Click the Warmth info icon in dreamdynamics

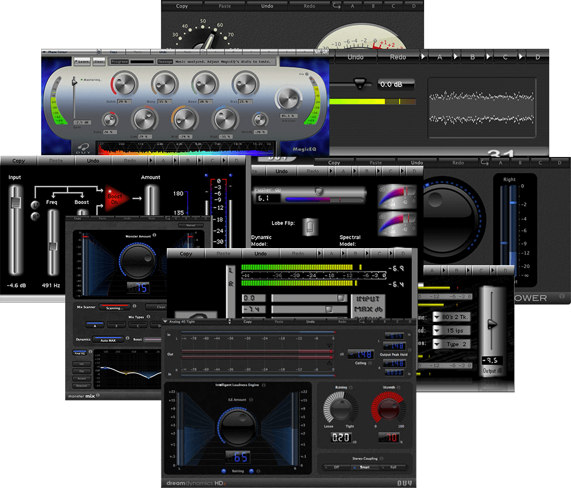(399, 387)
